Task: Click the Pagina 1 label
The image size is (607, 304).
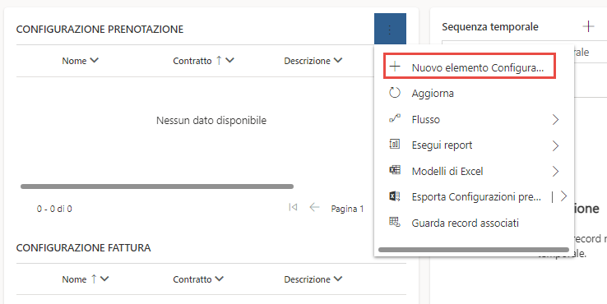Action: pos(347,209)
